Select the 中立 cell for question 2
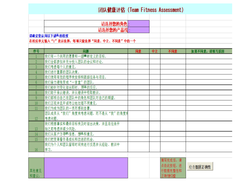Screen dimensions: 250x181 tap(155, 61)
